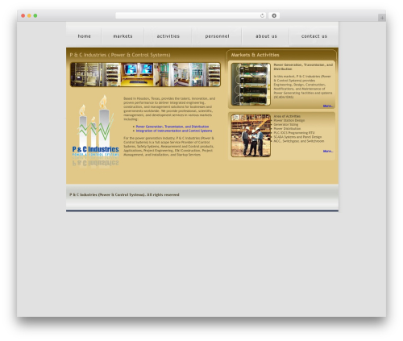403x341 pixels.
Task: Open a new tab with plus button
Action: [x=382, y=18]
